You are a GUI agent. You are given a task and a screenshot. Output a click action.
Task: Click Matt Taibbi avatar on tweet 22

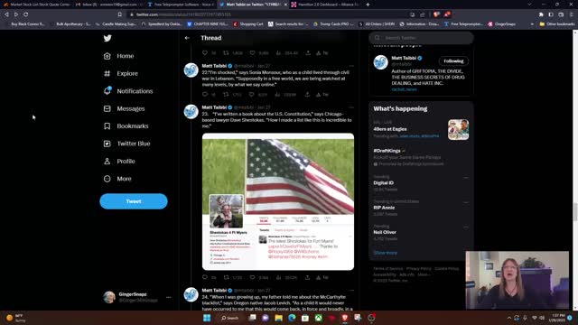pos(191,70)
